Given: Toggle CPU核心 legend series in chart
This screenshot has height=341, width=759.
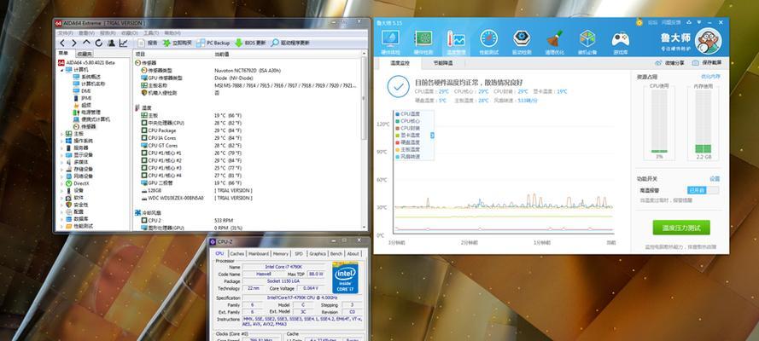Looking at the screenshot, I should tap(408, 121).
